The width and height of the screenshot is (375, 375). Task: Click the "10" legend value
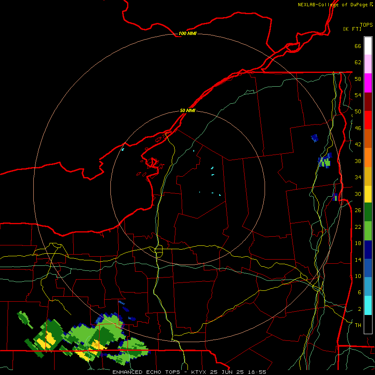(358, 276)
